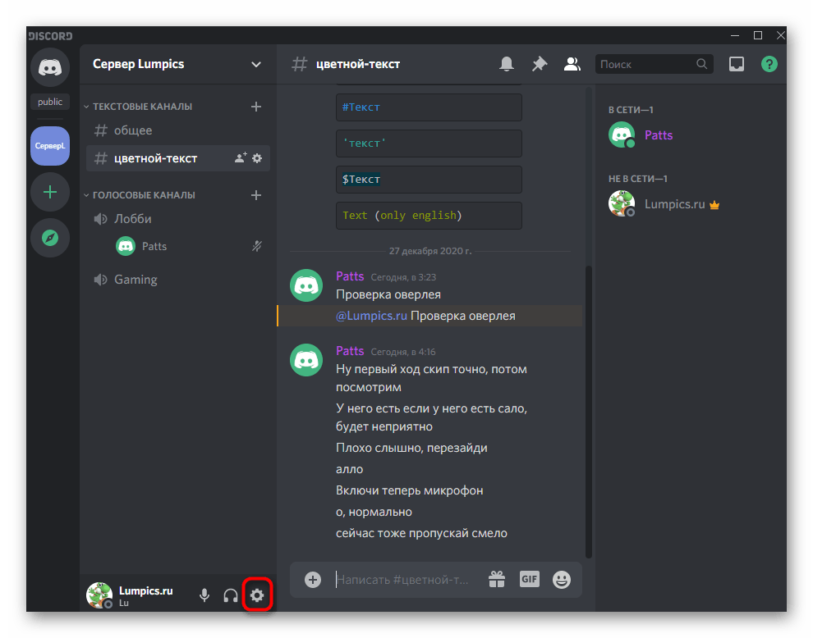Open the inbox icon

(737, 64)
